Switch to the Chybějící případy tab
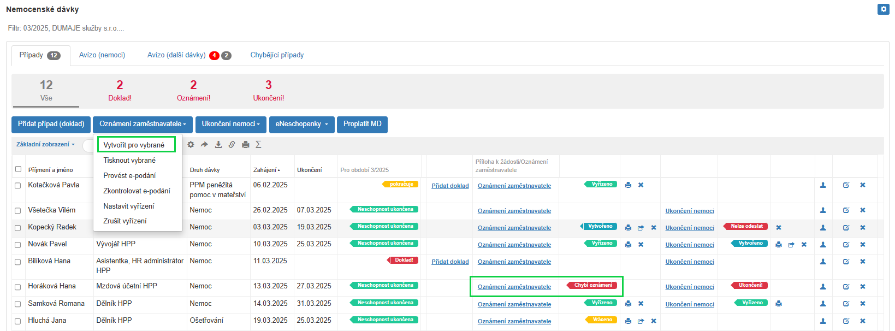 point(277,55)
